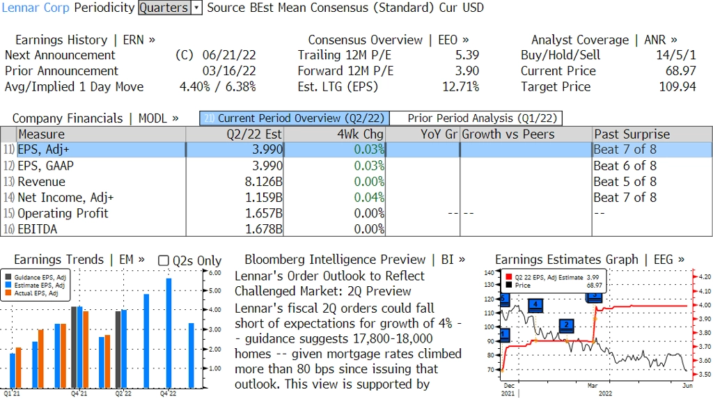Open Earnings History ERN link

[85, 40]
